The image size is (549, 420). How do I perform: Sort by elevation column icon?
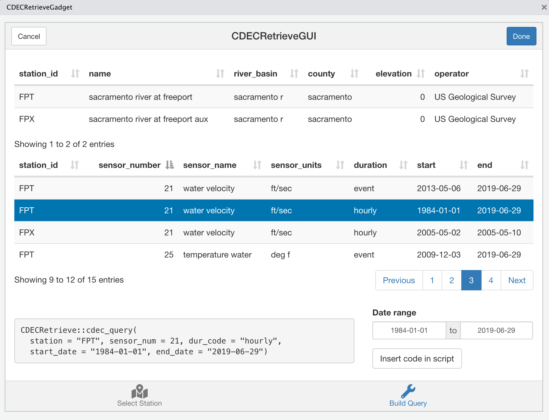(x=421, y=73)
